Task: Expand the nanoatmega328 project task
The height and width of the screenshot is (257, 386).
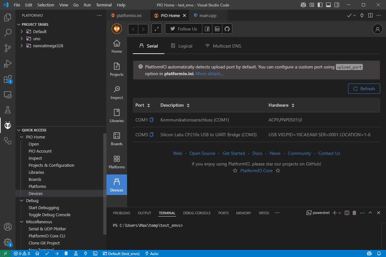Action: tap(22, 46)
